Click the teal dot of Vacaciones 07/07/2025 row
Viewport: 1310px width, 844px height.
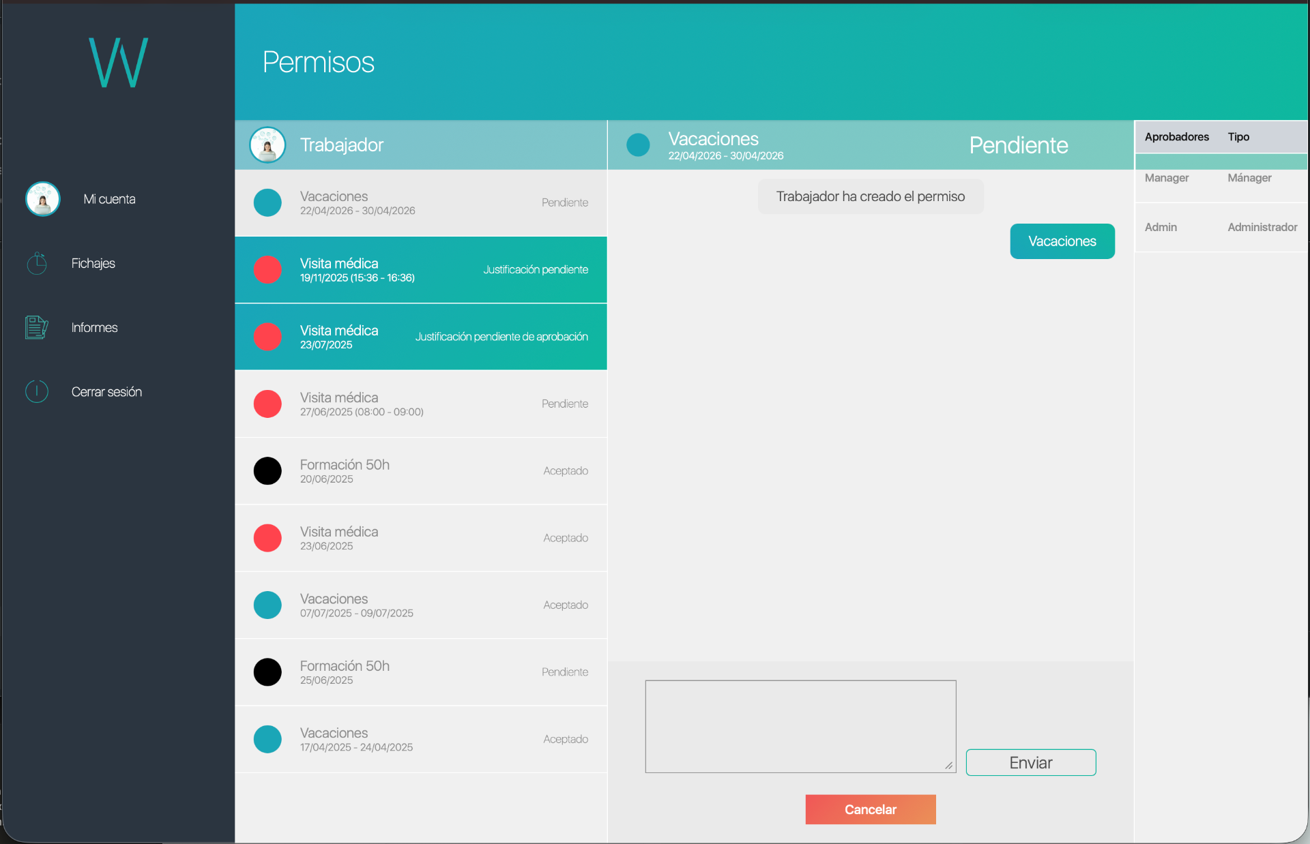[x=267, y=605]
